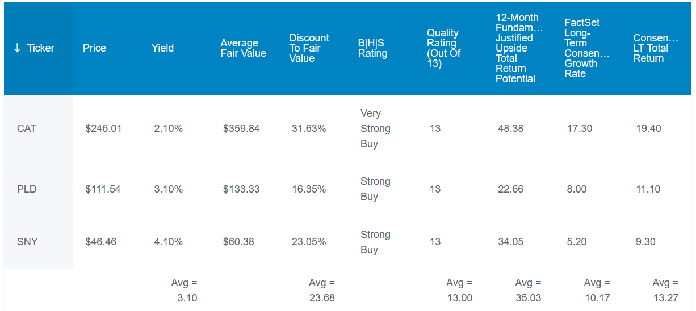Click the discount average 23.68 footer
The image size is (696, 311).
click(x=322, y=290)
